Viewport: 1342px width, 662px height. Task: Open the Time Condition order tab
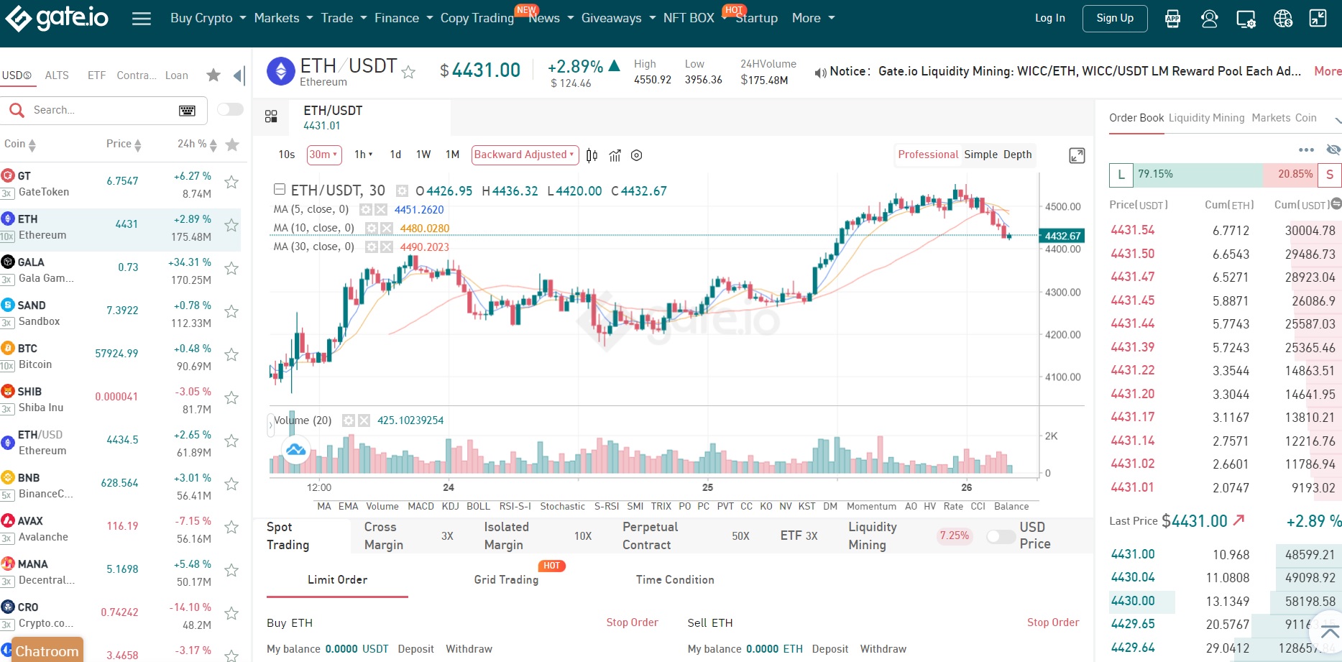click(x=675, y=579)
